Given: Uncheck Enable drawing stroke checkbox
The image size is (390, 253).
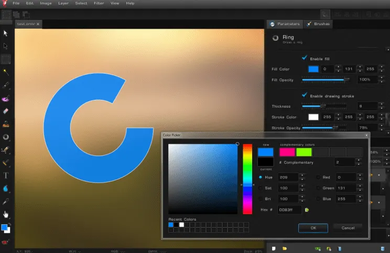Looking at the screenshot, I should tap(304, 95).
